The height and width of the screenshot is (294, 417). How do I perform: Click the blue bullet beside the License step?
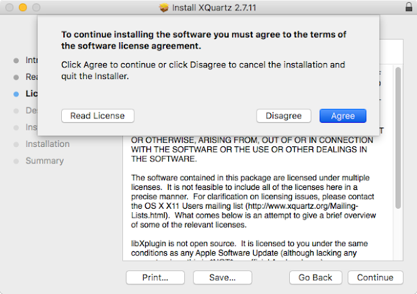(x=16, y=94)
